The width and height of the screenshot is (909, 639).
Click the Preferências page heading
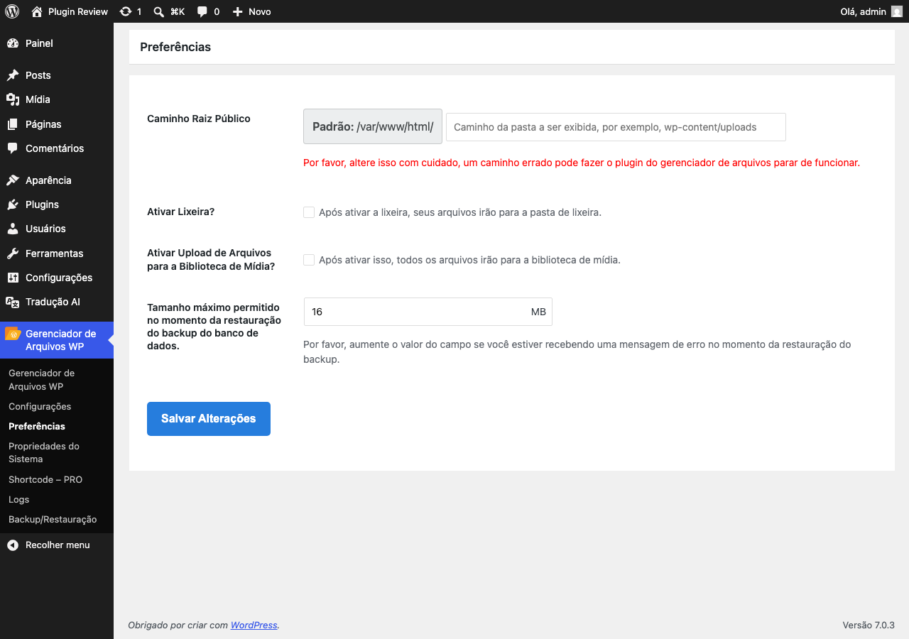pos(175,47)
